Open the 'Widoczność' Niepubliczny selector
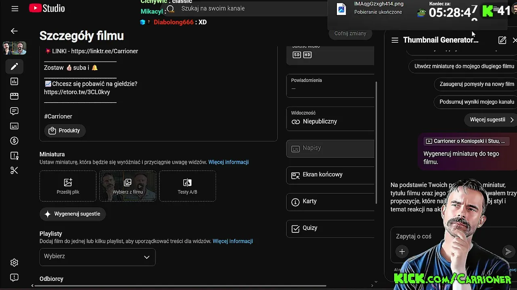This screenshot has height=290, width=517. pos(330,118)
